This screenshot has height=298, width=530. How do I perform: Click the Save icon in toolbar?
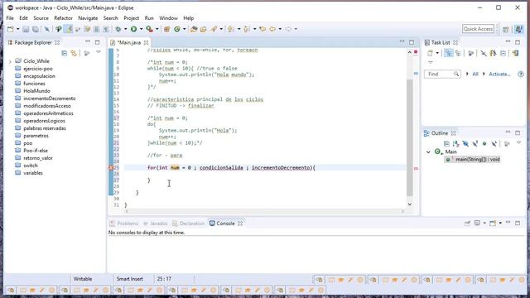point(26,29)
